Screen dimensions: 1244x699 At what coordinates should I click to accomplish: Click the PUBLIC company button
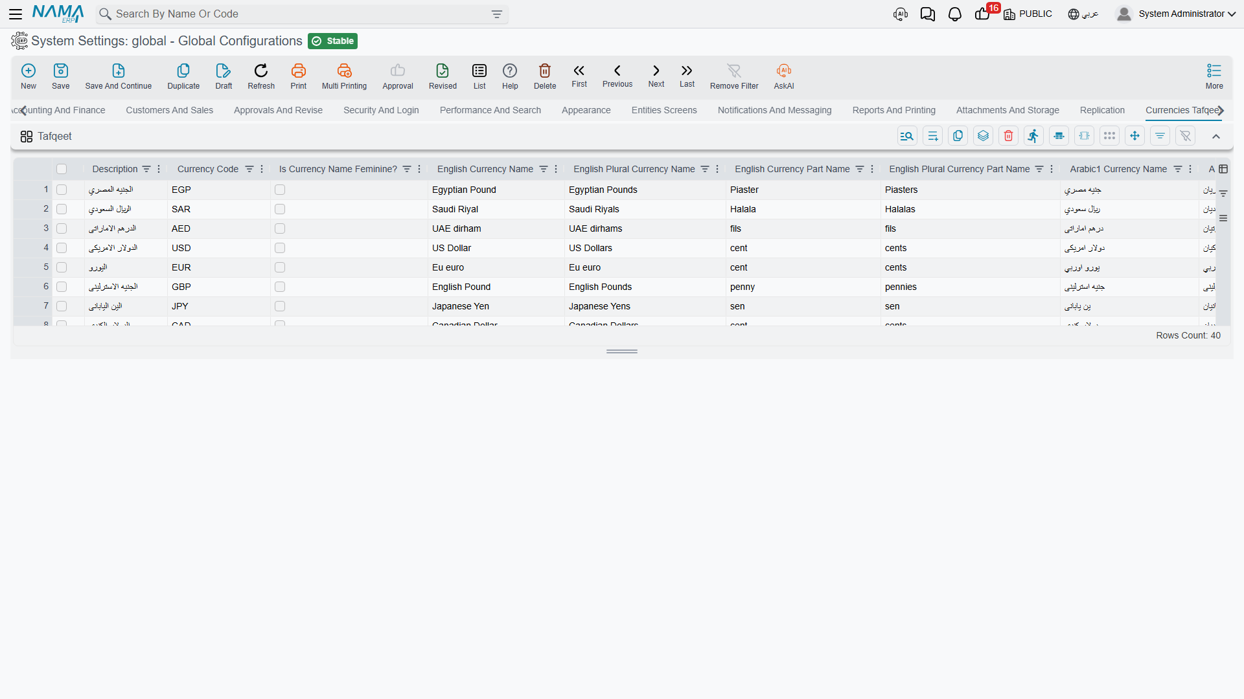(x=1028, y=14)
